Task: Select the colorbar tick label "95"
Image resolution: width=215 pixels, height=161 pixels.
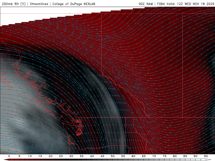Action: (206, 156)
